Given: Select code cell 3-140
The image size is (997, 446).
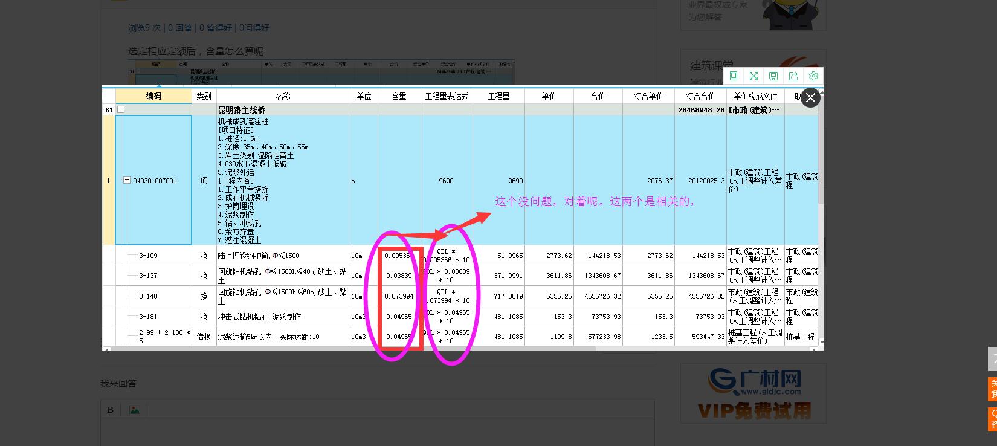Looking at the screenshot, I should 153,296.
